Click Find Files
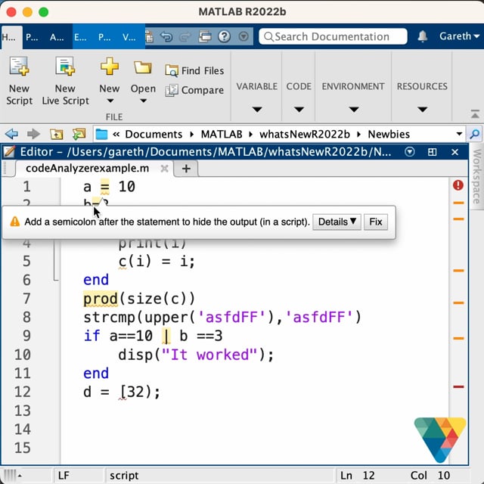 [x=194, y=70]
